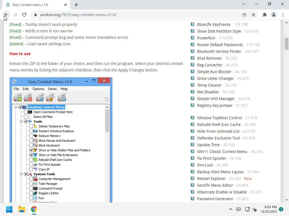
Task: Open the Chrome three-dot menu
Action: point(283,15)
